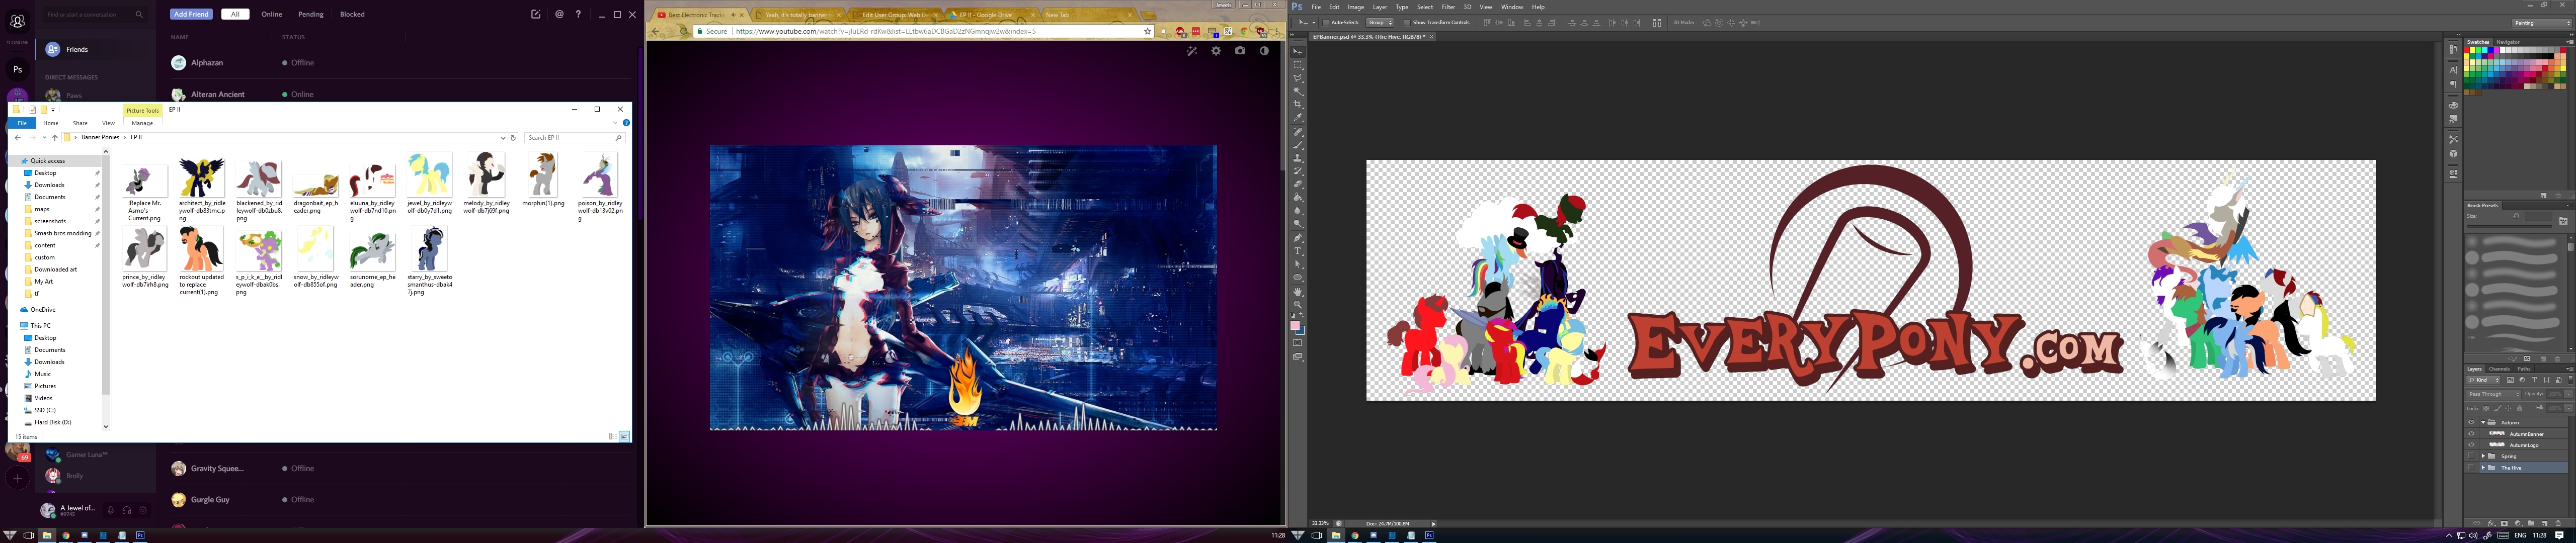This screenshot has height=543, width=2576.
Task: Open Downloaded art folder in Explorer sidebar
Action: tap(56, 269)
